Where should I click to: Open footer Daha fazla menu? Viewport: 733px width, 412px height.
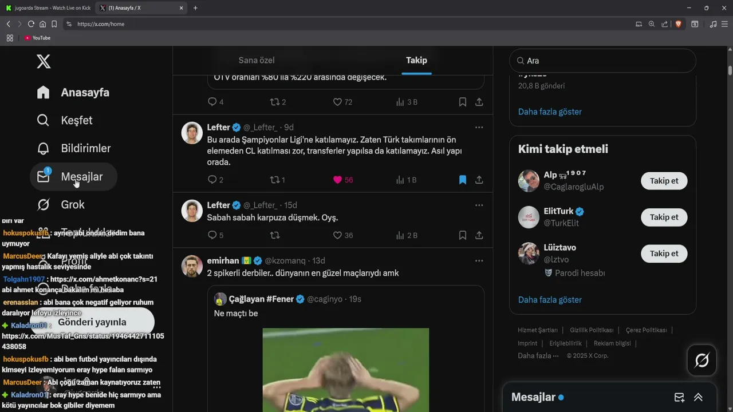click(x=538, y=356)
